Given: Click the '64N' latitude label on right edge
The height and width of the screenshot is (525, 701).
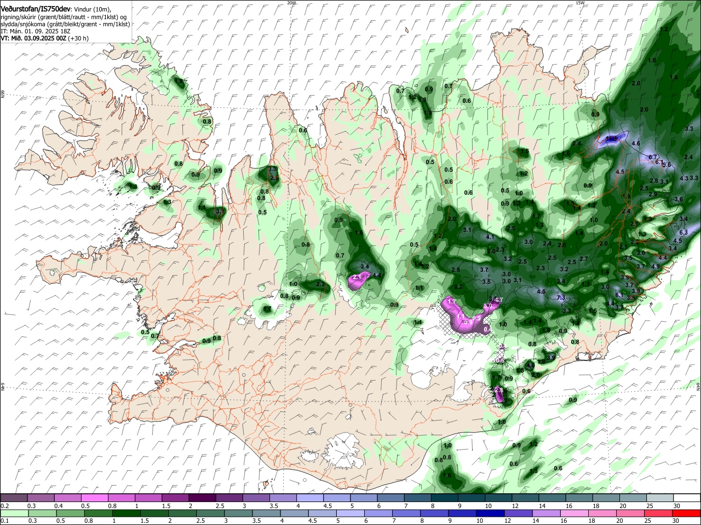Looking at the screenshot, I should click(x=698, y=386).
